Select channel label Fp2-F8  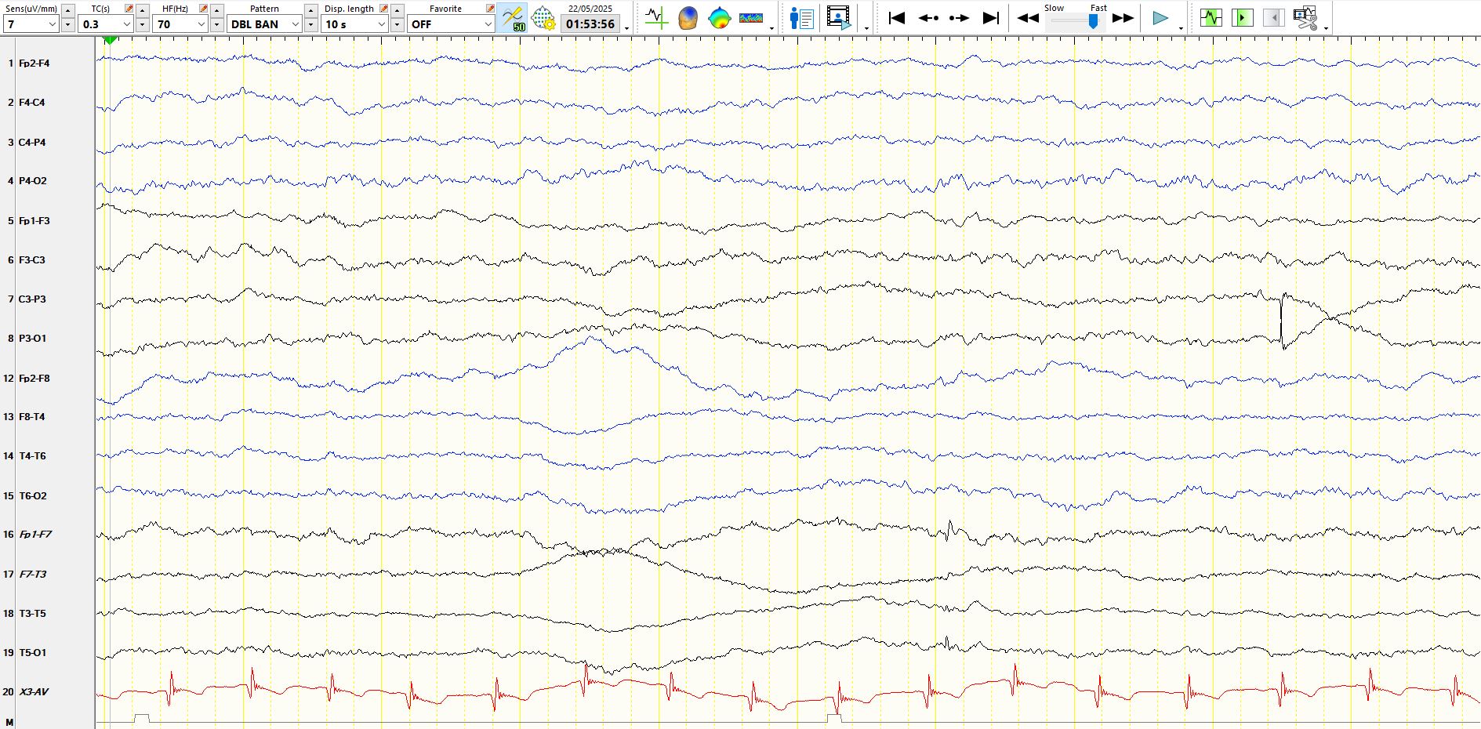(x=34, y=379)
